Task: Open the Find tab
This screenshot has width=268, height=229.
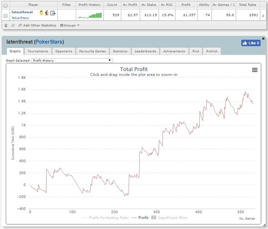Action: tap(196, 51)
